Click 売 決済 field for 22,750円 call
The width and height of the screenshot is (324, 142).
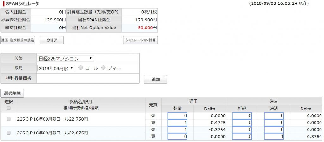tap(274, 116)
